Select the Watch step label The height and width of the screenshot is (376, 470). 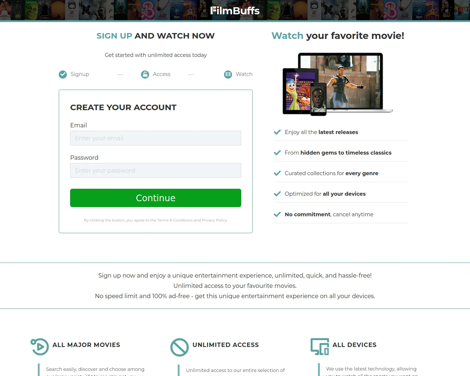click(244, 74)
